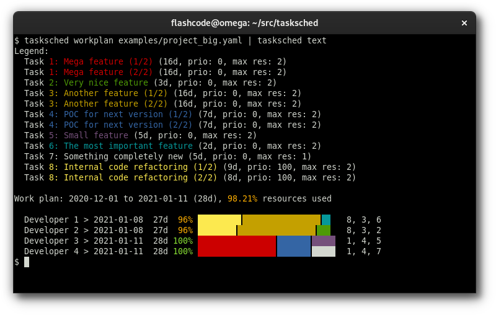
Task: Click Developer 1's end date 2021-01-08
Action: [x=118, y=220]
